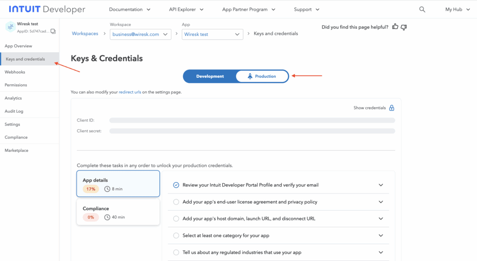Click the Intuit Developer logo
477x261 pixels.
pos(47,9)
